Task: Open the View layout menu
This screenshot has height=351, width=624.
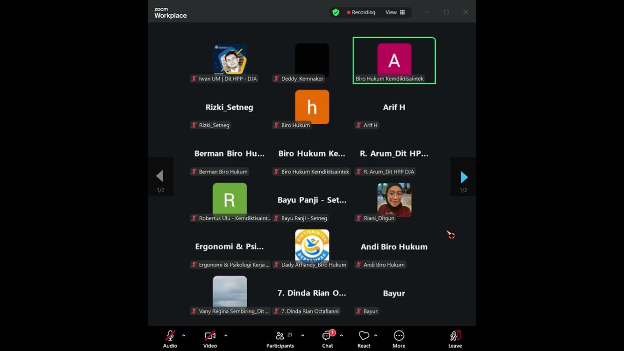Action: (x=395, y=12)
